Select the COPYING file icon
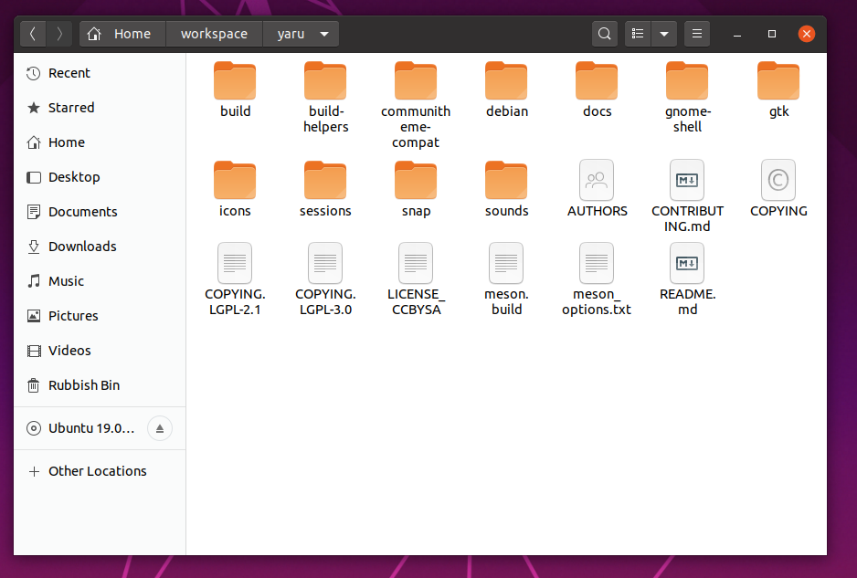Viewport: 857px width, 578px height. point(778,180)
